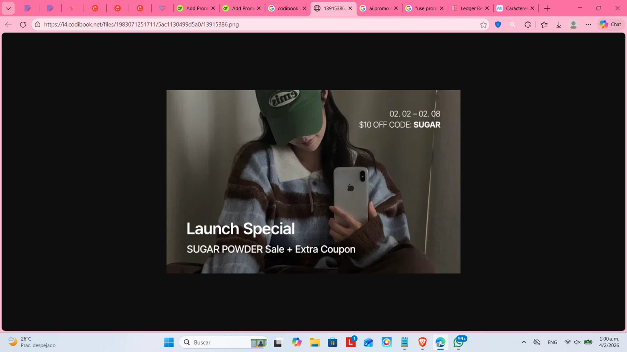Select the pinned heart icon tab

point(162,8)
